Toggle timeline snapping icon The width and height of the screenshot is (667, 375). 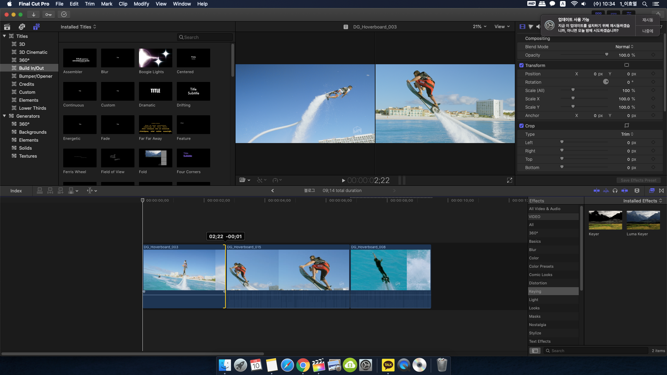(624, 191)
